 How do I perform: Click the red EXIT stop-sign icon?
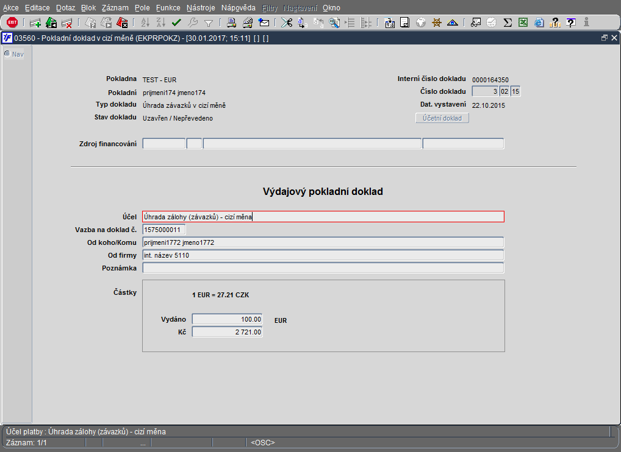pos(12,23)
